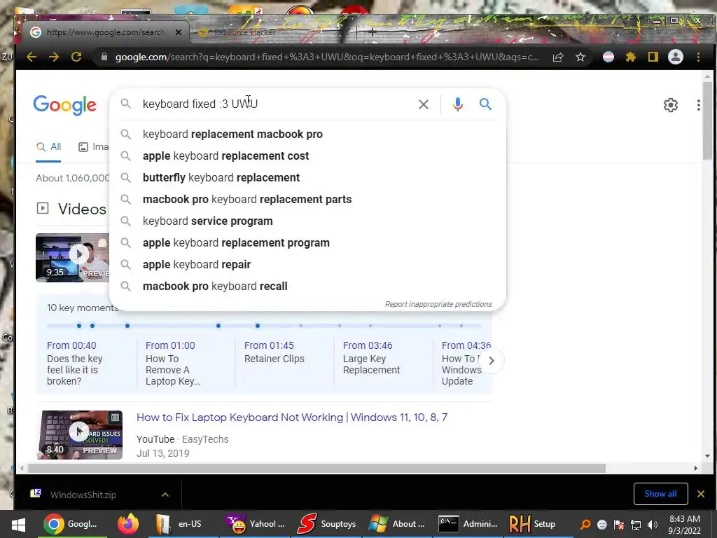717x538 pixels.
Task: Switch to About Windows taskbar item
Action: (x=397, y=524)
